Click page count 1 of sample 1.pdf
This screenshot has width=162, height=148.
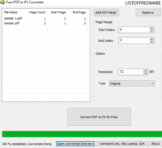point(45,18)
